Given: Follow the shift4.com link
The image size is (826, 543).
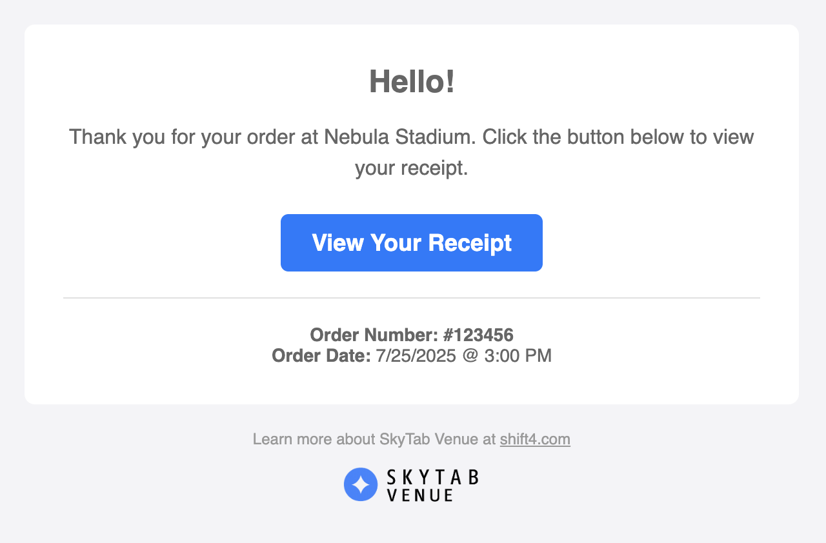Looking at the screenshot, I should coord(535,439).
